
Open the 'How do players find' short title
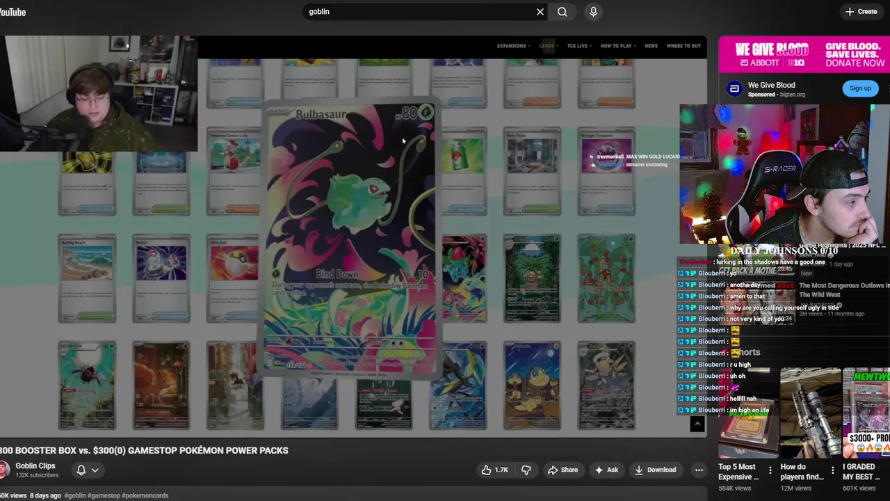[x=802, y=472]
